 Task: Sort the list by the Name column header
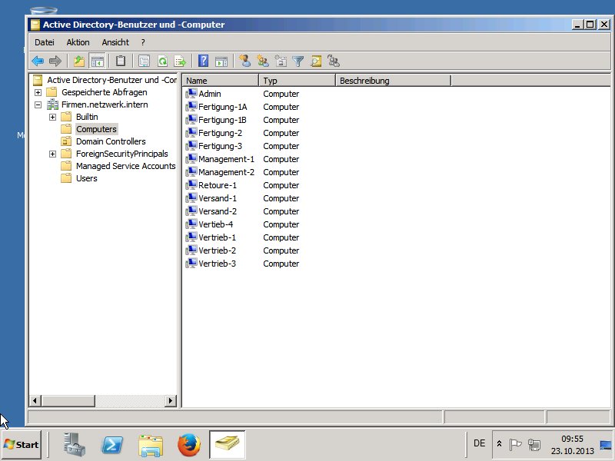220,81
